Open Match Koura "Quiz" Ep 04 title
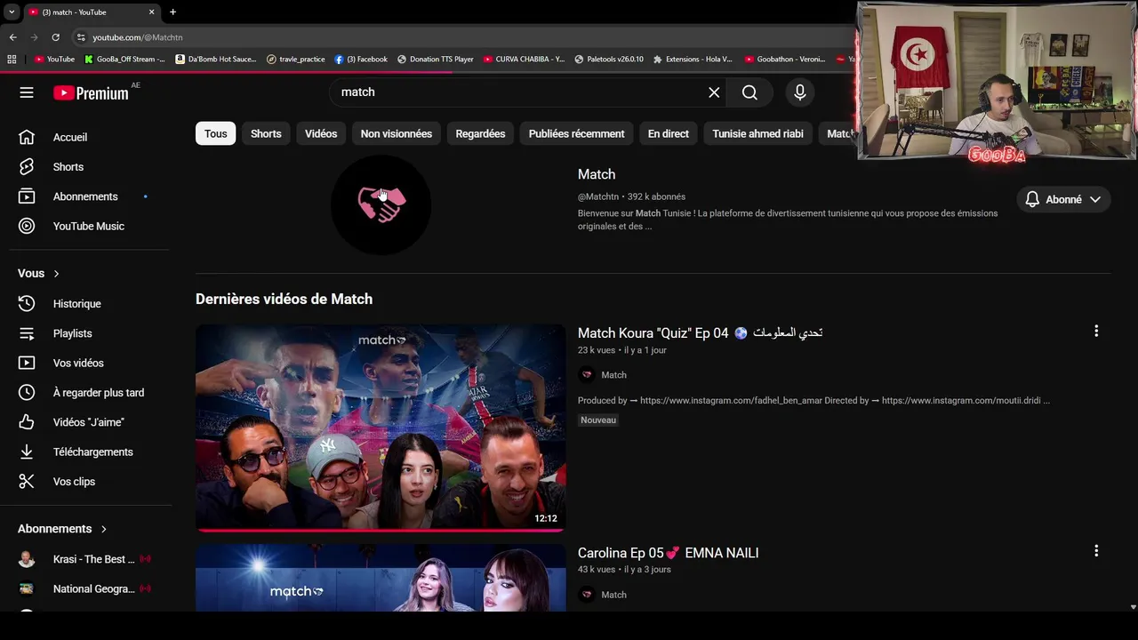Screen dimensions: 1138x640 pyautogui.click(x=700, y=332)
